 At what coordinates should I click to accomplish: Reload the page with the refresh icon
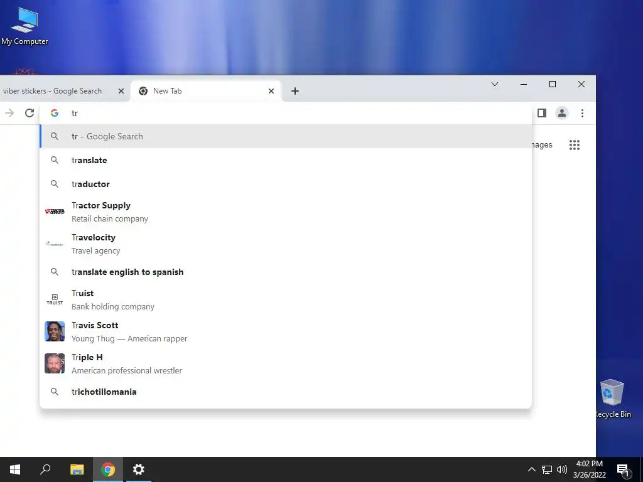coord(29,113)
